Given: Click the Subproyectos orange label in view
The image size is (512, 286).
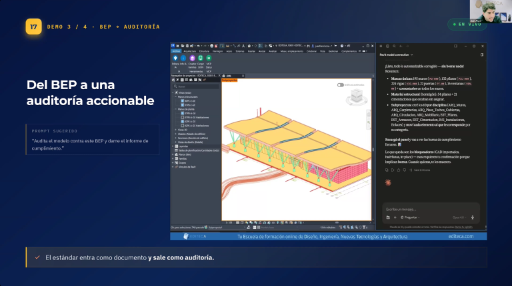Looking at the screenshot, I should pos(229,80).
